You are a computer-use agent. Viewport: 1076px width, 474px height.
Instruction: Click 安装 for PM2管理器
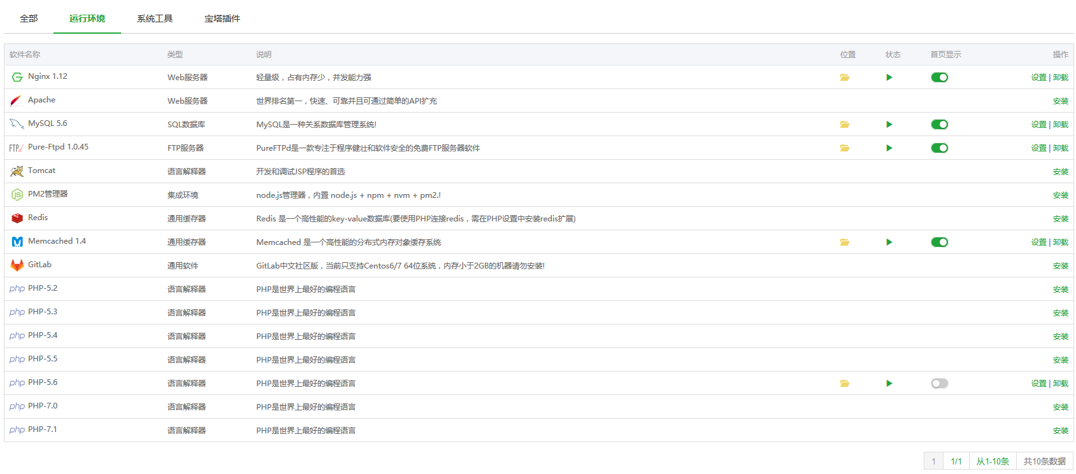(x=1061, y=195)
